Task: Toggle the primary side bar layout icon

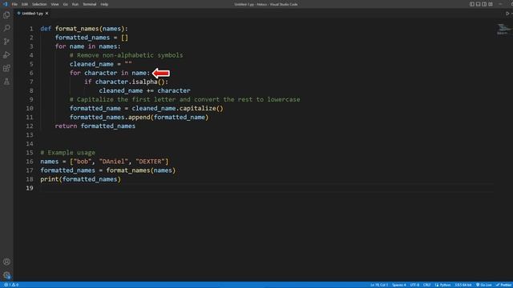Action: tap(472, 4)
